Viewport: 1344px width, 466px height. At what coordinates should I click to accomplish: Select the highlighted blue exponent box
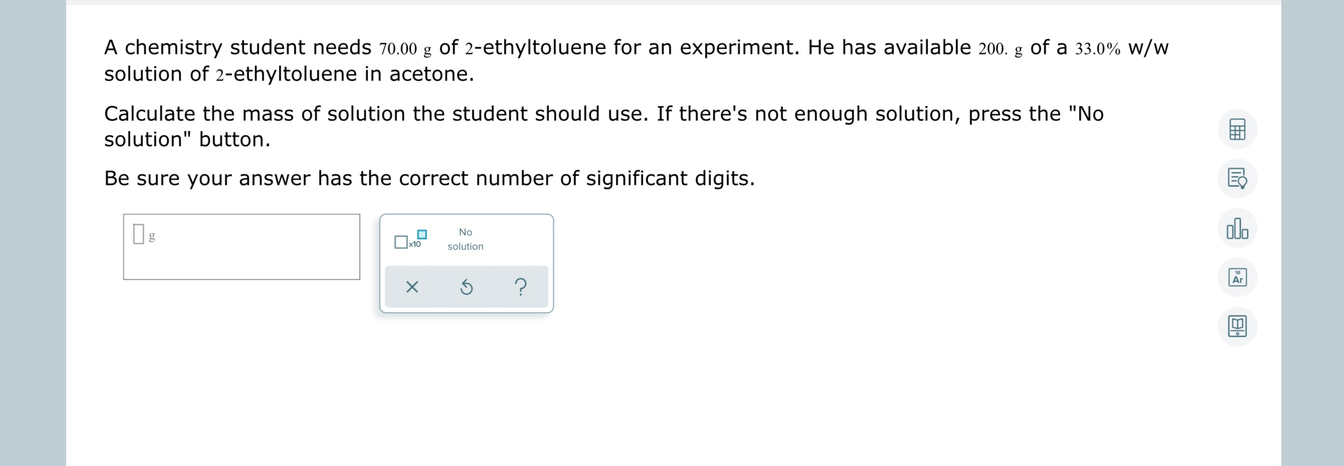click(421, 235)
